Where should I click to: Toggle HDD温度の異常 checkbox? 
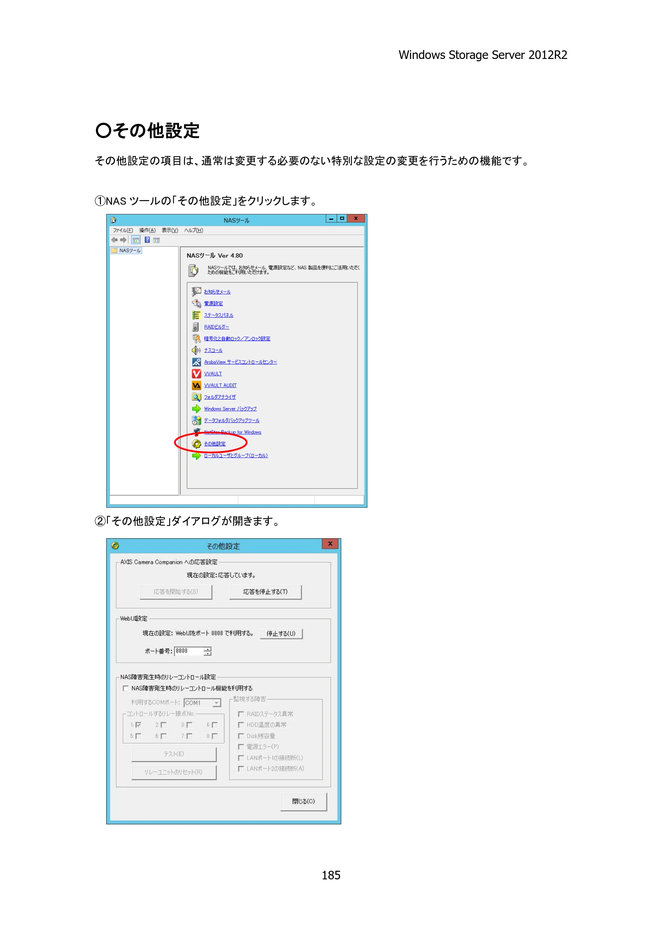(241, 725)
